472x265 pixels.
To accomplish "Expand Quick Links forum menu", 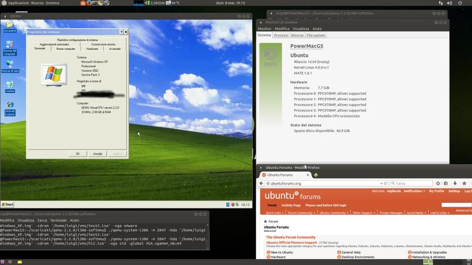I will tap(275, 213).
